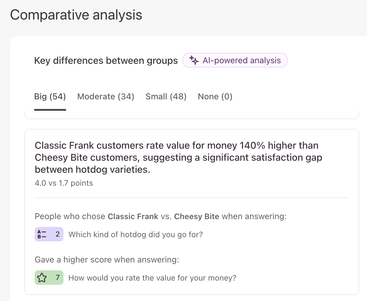Screen dimensions: 367x301
Task: Switch to the Small (48) tab
Action: pos(166,97)
